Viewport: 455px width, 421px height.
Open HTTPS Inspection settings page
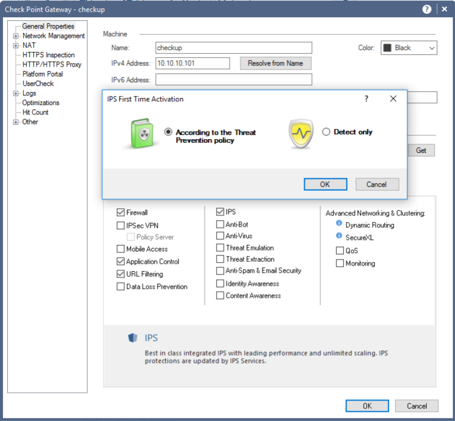49,55
